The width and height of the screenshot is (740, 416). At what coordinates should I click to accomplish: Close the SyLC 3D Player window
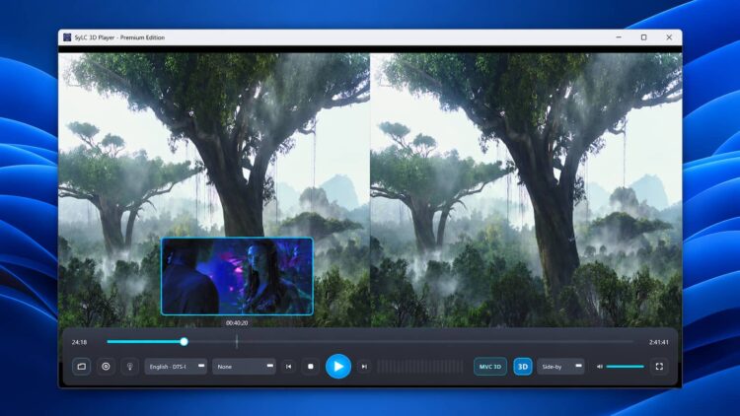[x=669, y=37]
